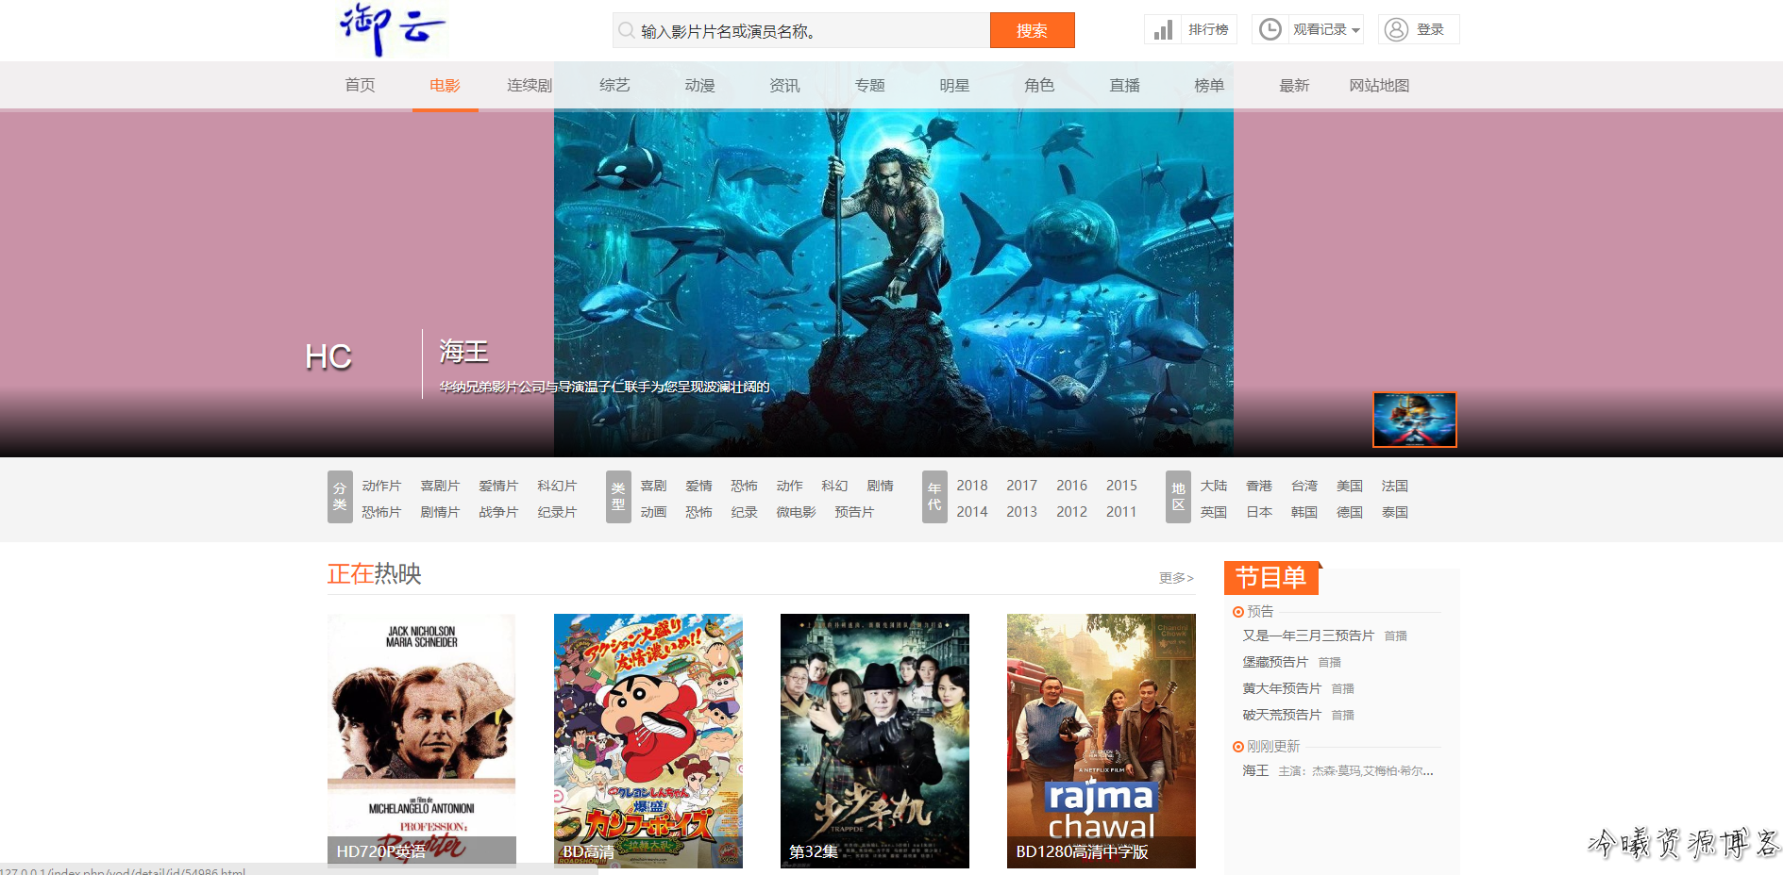Open the 综艺 navigation tab

614,85
